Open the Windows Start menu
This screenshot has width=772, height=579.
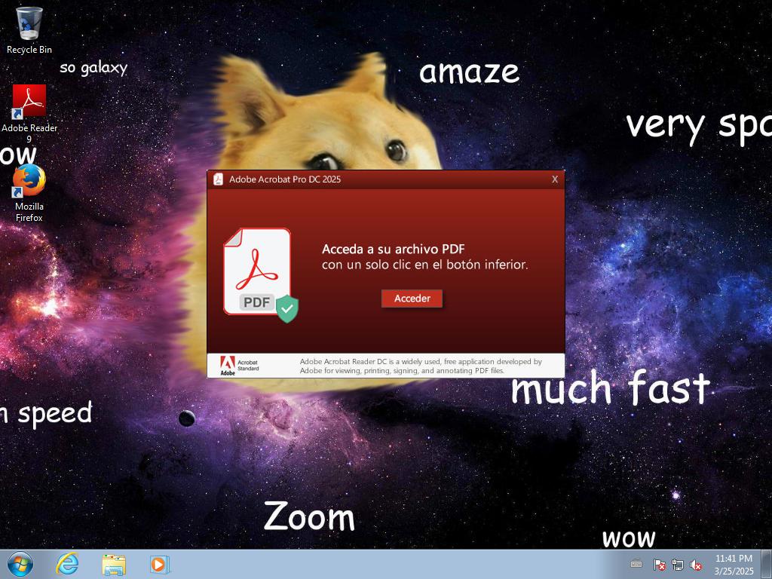click(x=20, y=564)
